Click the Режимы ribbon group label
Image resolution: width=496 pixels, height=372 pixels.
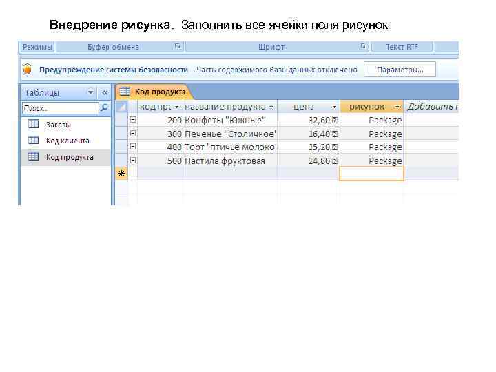tap(37, 47)
